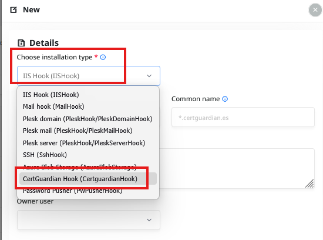This screenshot has width=323, height=240.
Task: Click the edit icon beside New title
Action: (14, 9)
